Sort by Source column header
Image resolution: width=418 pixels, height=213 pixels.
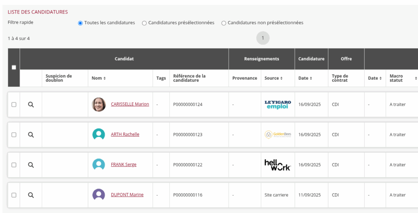(x=273, y=78)
